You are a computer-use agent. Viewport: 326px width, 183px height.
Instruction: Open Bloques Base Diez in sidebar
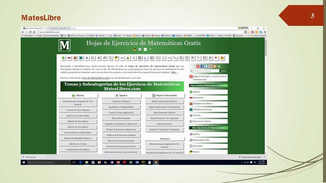click(x=208, y=140)
